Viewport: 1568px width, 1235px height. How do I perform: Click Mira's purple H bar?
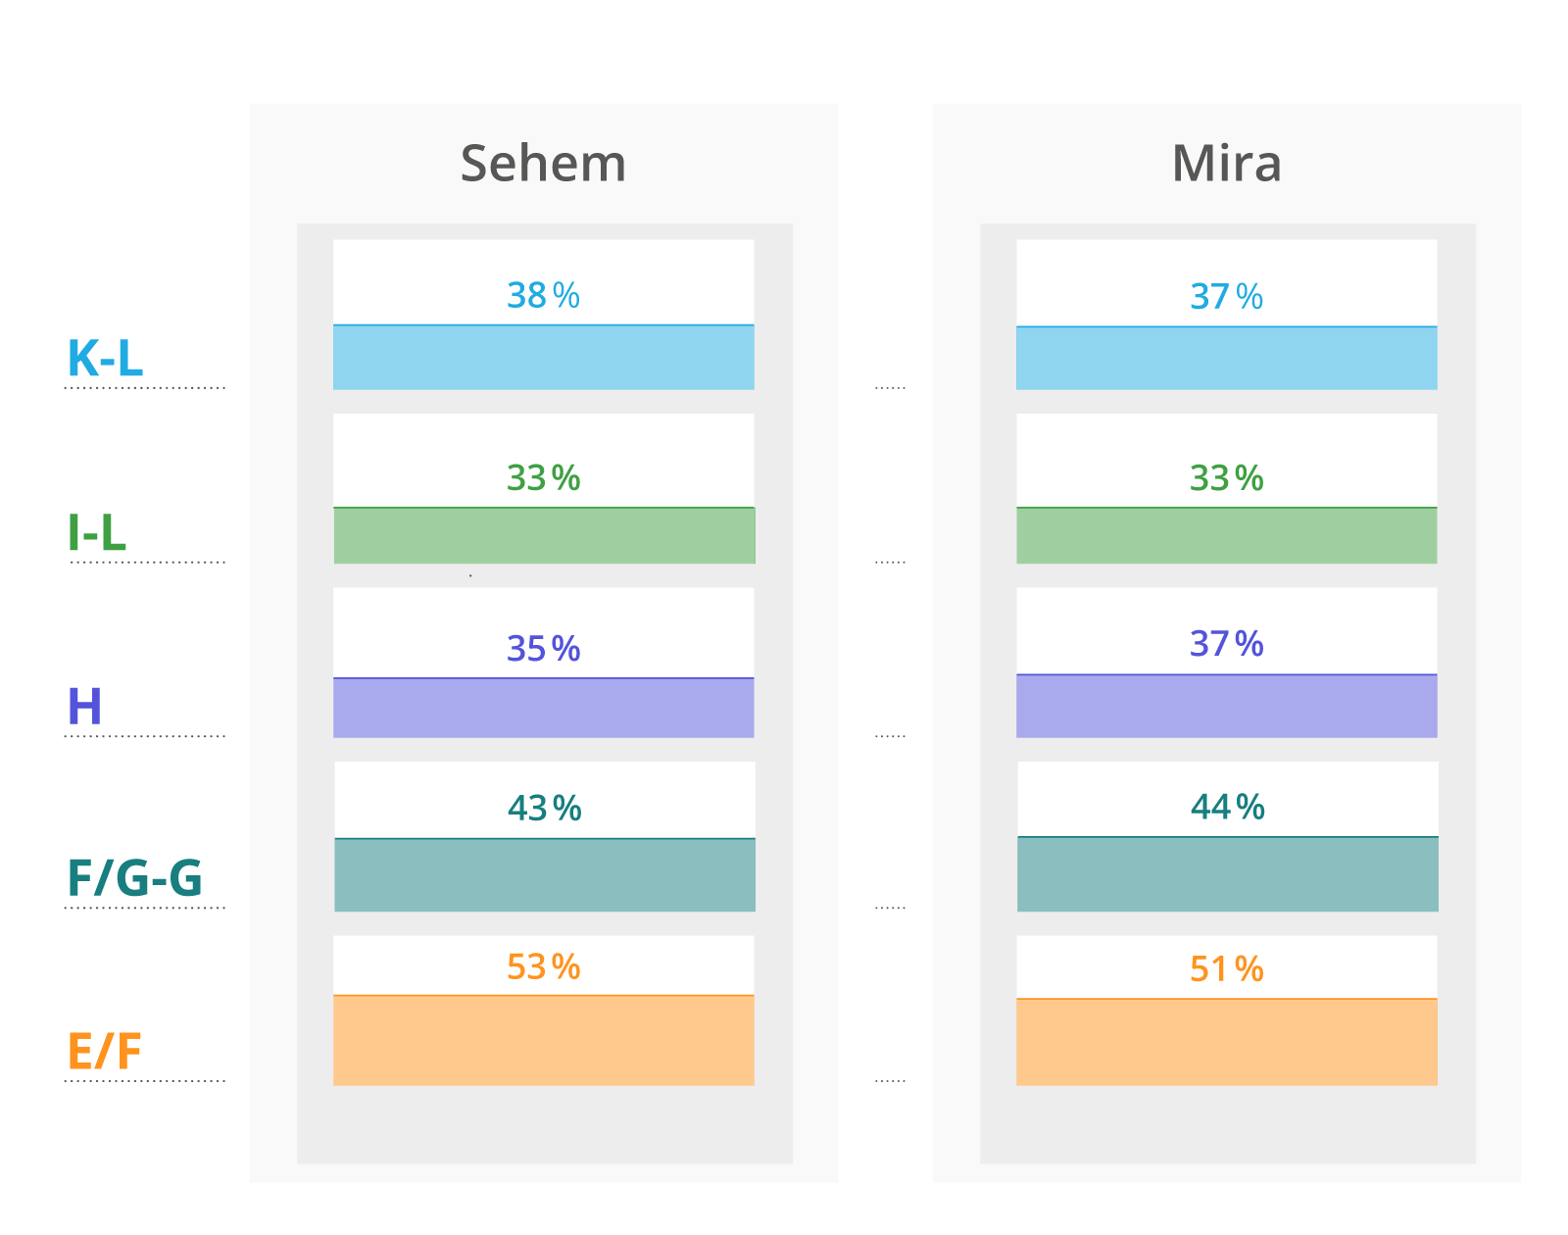pyautogui.click(x=1226, y=707)
